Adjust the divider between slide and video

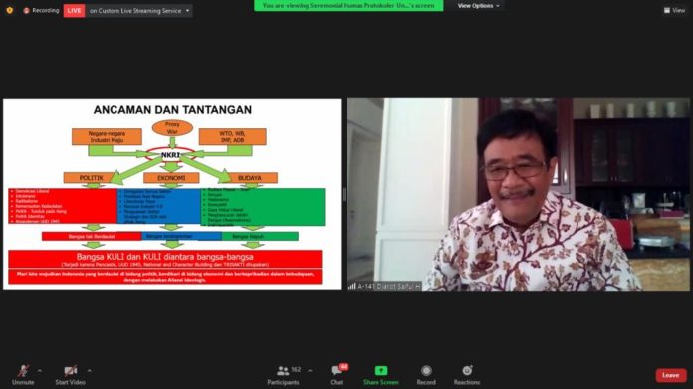(344, 194)
